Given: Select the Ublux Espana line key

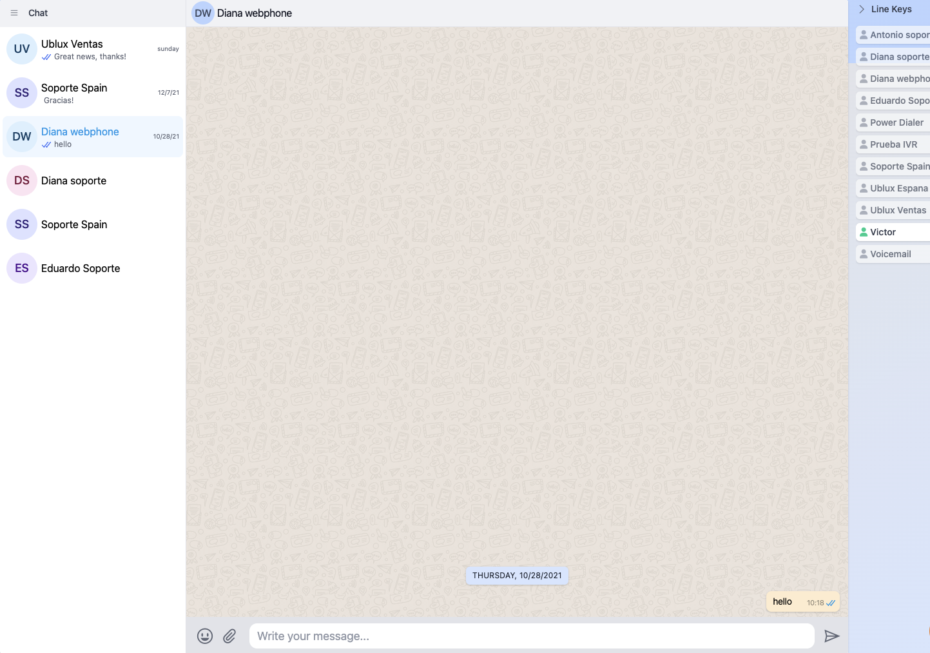Looking at the screenshot, I should pos(893,188).
